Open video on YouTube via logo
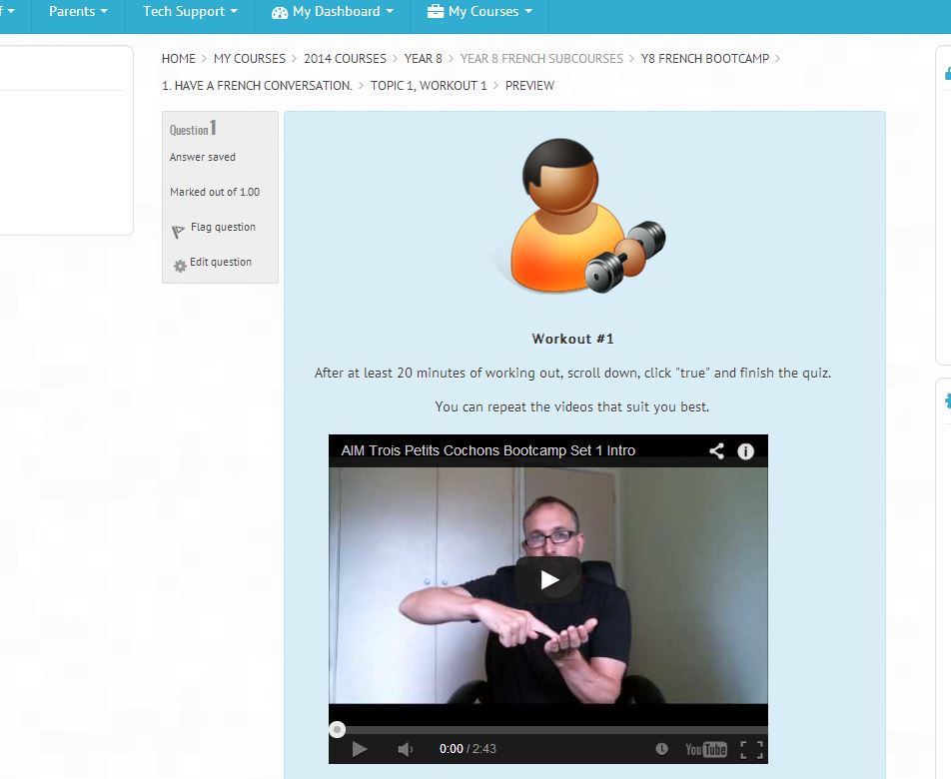The width and height of the screenshot is (951, 779). click(x=706, y=750)
